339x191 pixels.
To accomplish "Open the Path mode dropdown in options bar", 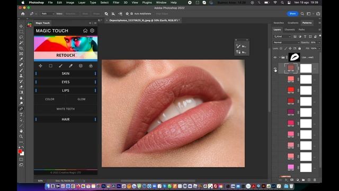I will pos(48,14).
